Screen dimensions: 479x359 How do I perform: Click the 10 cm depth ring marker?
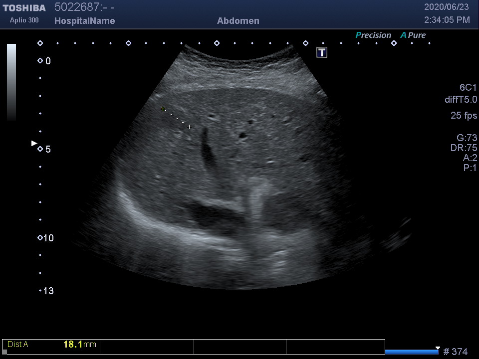pos(40,238)
